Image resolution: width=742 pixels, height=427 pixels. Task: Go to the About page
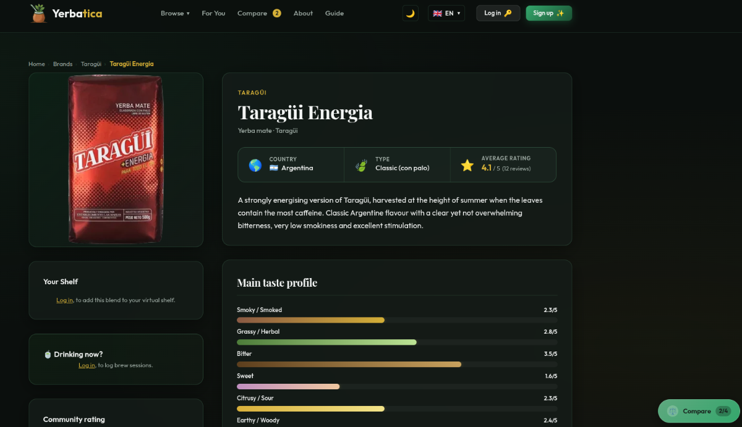303,13
